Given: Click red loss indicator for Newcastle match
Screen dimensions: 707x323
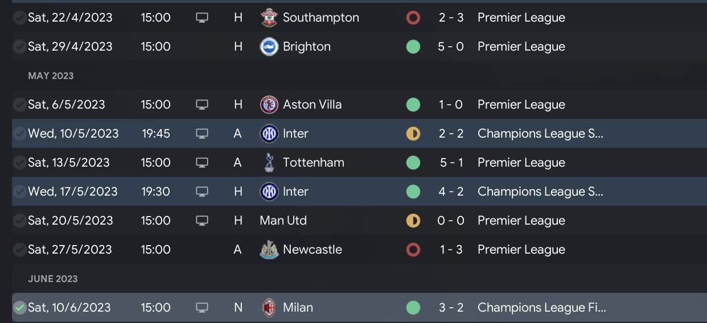Looking at the screenshot, I should point(413,250).
